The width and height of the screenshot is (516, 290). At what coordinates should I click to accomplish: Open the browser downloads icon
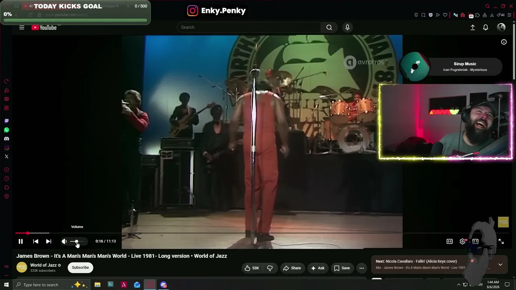point(492,15)
